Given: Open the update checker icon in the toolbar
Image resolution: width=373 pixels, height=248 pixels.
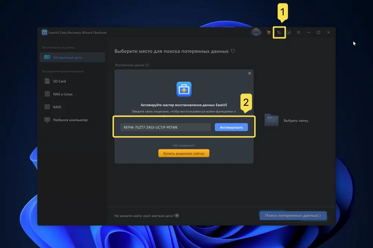Looking at the screenshot, I should point(288,32).
